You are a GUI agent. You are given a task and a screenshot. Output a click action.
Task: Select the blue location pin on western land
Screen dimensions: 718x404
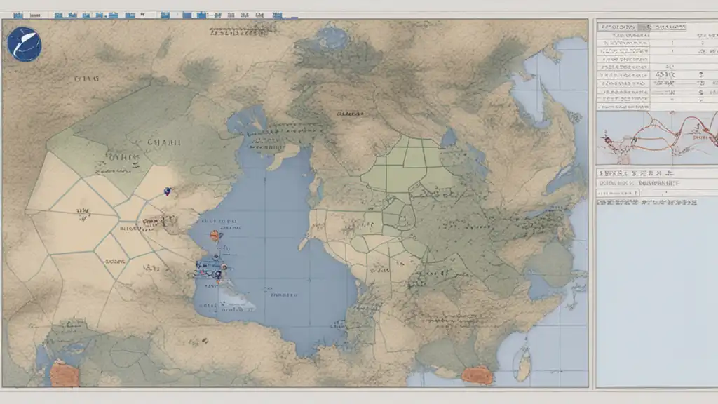168,191
